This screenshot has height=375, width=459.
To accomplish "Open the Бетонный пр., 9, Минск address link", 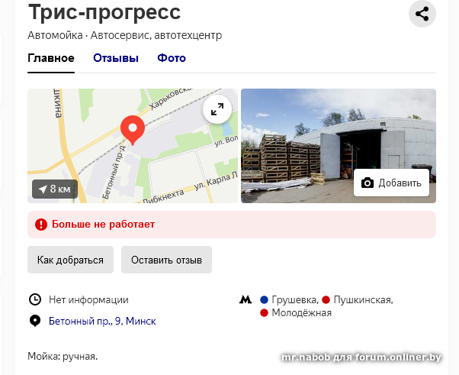I will point(102,321).
